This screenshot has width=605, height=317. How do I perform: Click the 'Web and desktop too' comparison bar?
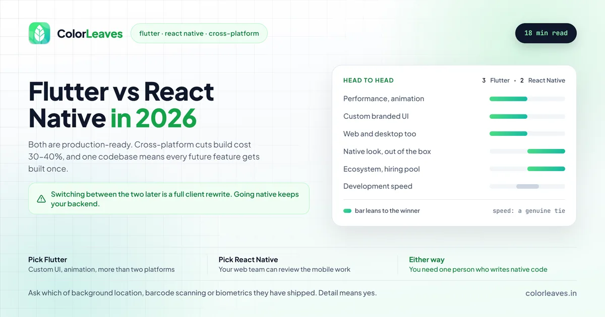527,134
